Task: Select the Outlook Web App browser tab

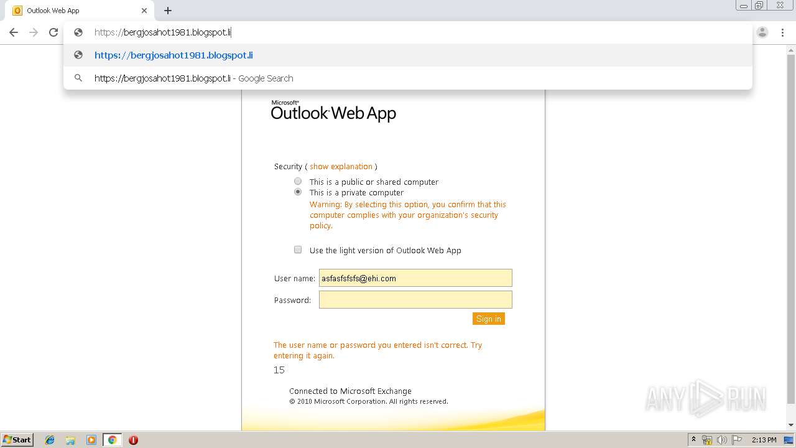Action: [x=81, y=11]
